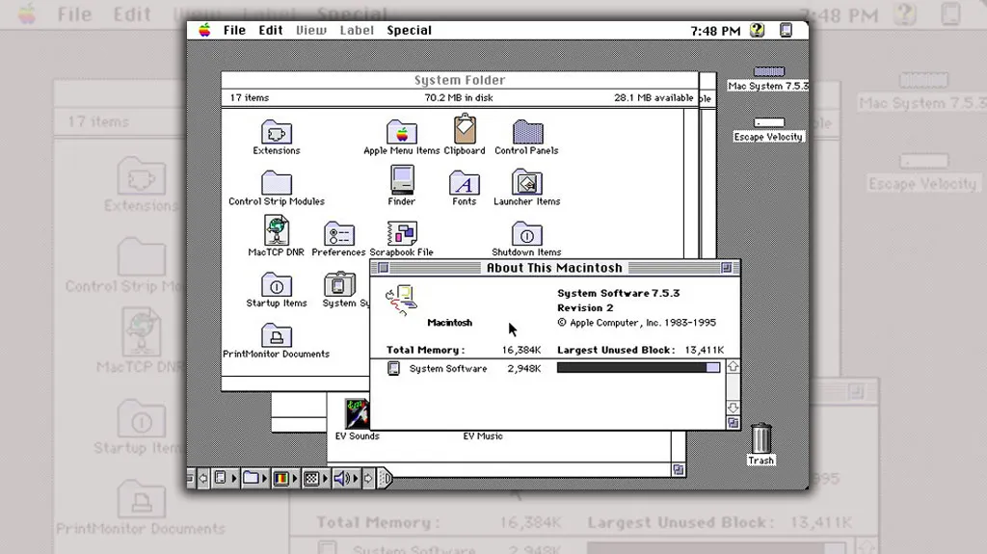Open the monitor resolution Control Strip module
The image size is (987, 554).
(x=315, y=479)
